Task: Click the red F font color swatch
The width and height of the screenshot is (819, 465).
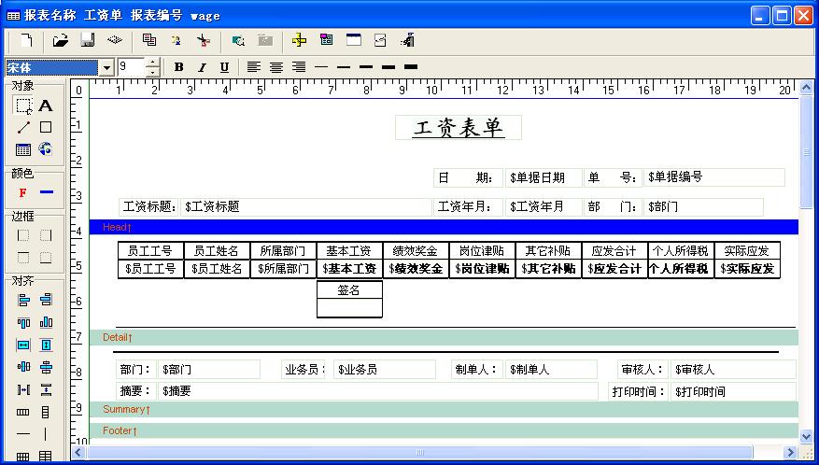Action: click(23, 192)
